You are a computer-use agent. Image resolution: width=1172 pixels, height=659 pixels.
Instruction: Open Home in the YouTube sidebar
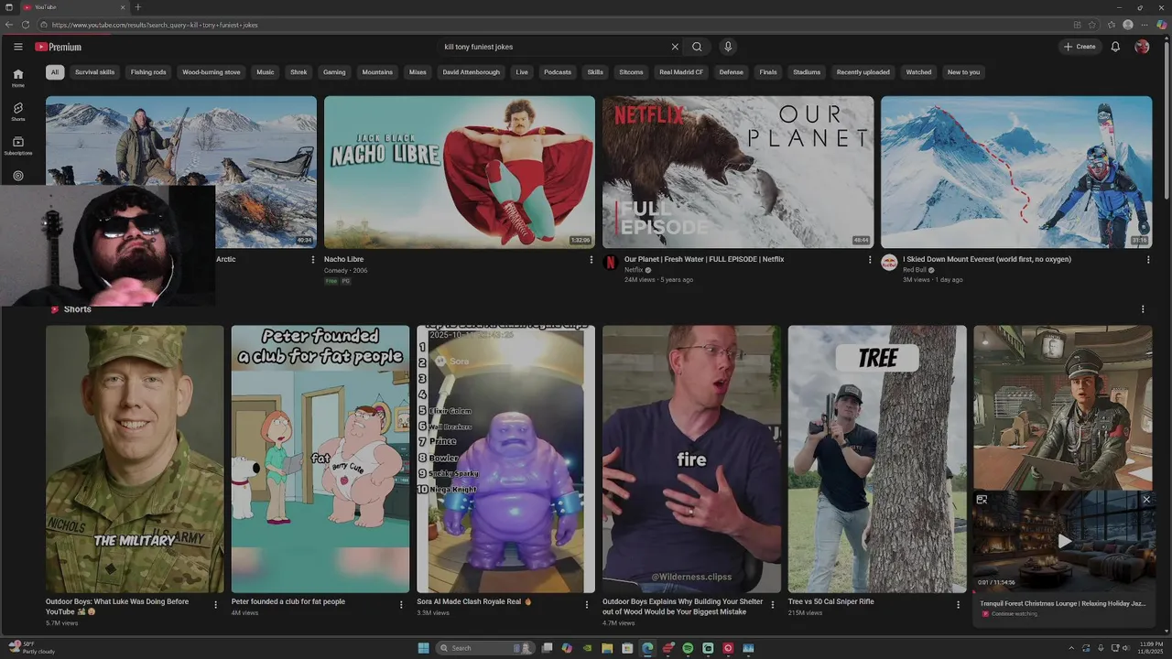18,78
